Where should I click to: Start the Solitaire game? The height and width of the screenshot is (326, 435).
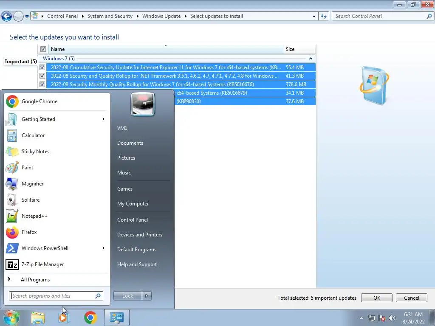coord(57,200)
